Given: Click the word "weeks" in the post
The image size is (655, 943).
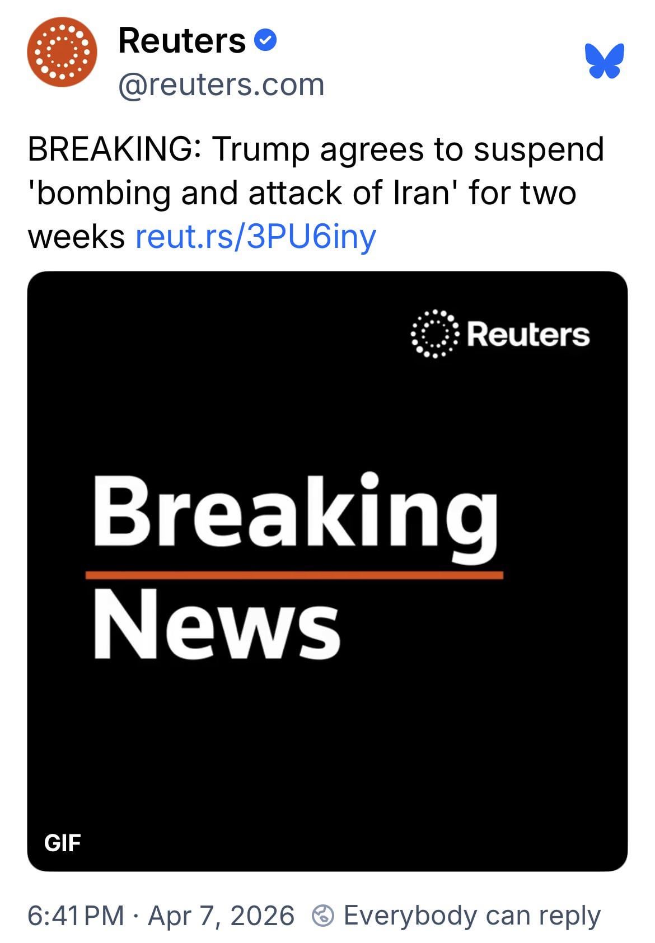Looking at the screenshot, I should [76, 236].
